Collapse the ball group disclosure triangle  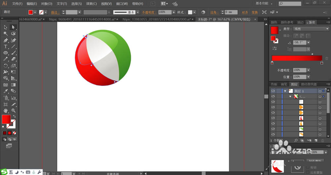[x=290, y=97]
